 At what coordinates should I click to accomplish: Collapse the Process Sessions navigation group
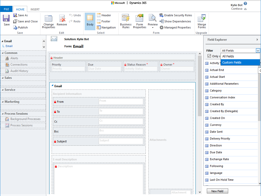click(x=3, y=114)
